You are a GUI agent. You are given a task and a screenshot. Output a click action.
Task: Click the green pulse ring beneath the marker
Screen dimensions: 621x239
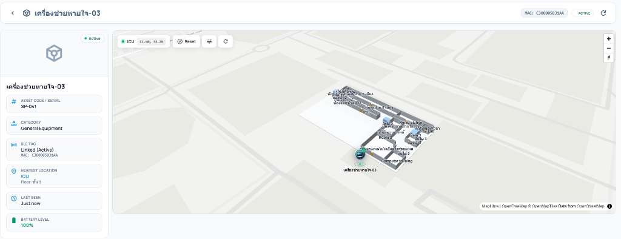(x=360, y=164)
